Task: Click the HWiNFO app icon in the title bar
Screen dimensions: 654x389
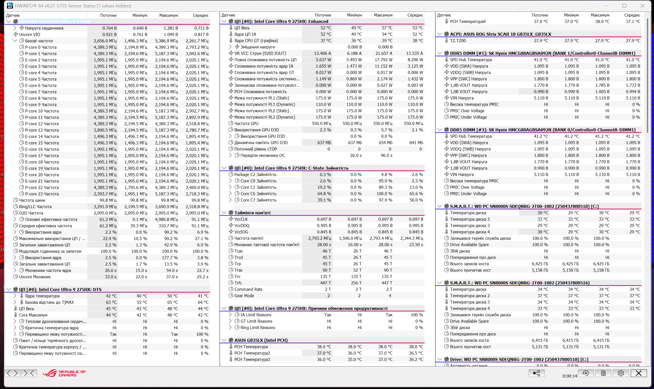Action: tap(10, 6)
